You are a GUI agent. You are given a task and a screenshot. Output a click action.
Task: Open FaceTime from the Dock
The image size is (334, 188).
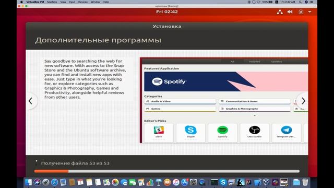pos(133,182)
